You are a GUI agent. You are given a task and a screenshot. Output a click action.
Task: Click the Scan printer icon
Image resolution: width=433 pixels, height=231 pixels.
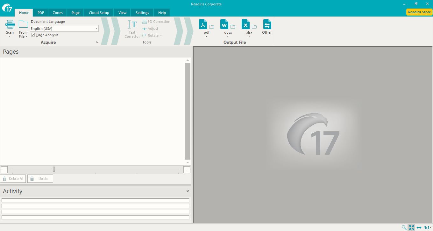point(10,24)
